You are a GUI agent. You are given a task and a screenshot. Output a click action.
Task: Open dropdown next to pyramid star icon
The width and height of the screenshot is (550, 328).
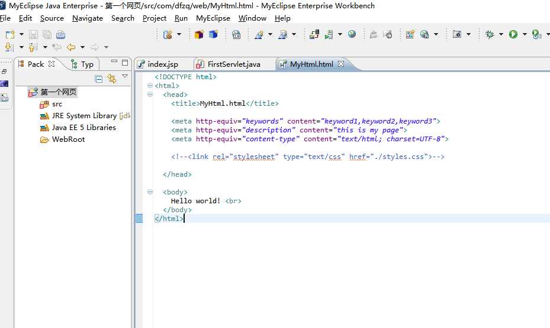(x=270, y=34)
